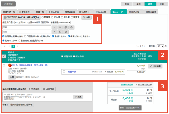Click employee avatar icon for 相川 弘

pos(10,65)
